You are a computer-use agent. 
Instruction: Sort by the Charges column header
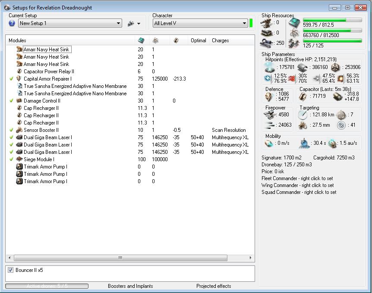pos(232,41)
